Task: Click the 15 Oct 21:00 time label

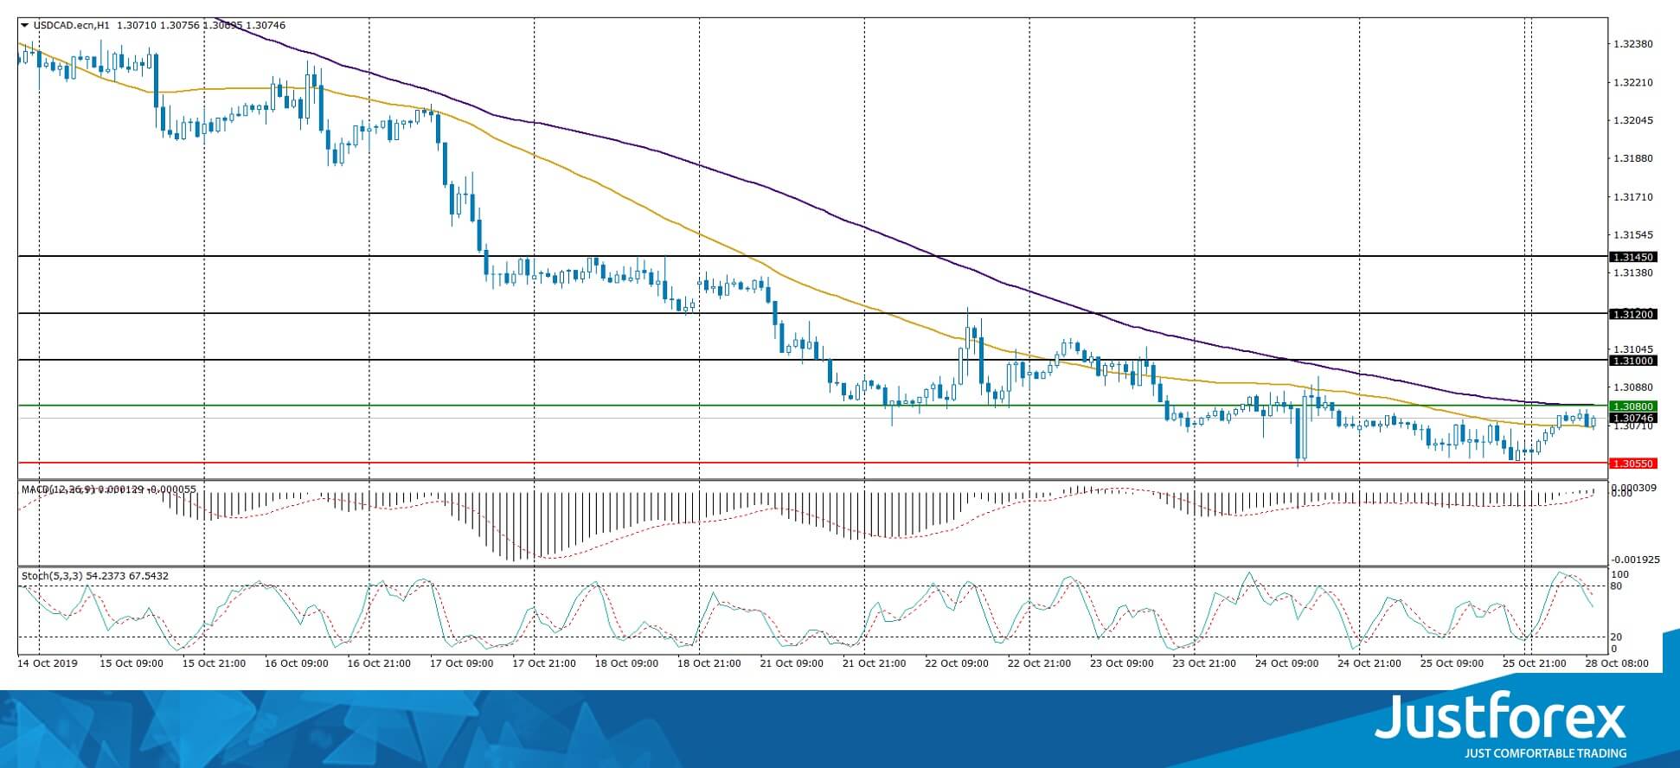Action: pos(214,663)
